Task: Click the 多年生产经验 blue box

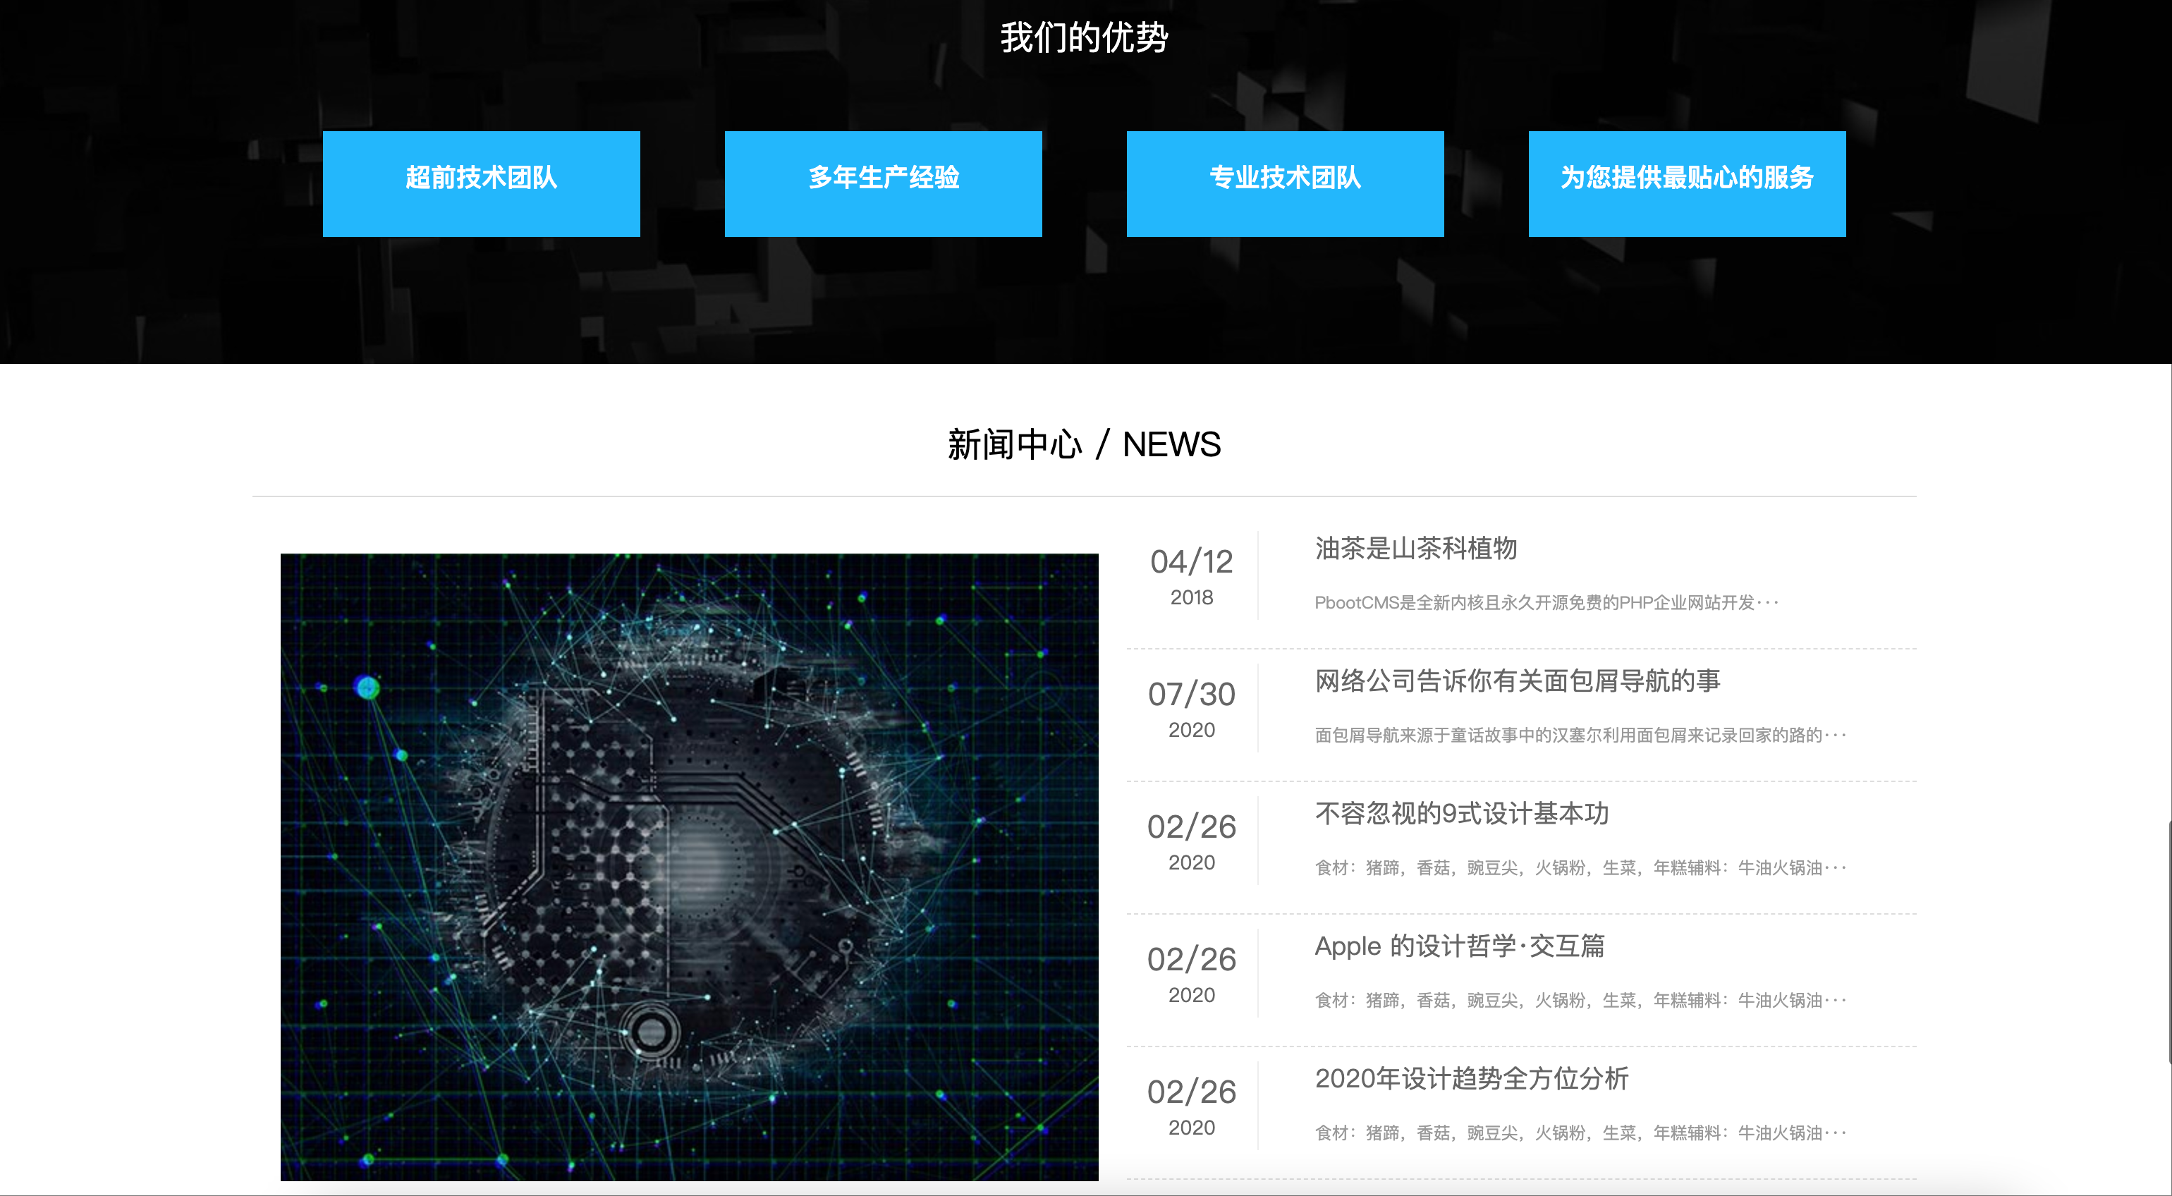Action: pos(883,183)
